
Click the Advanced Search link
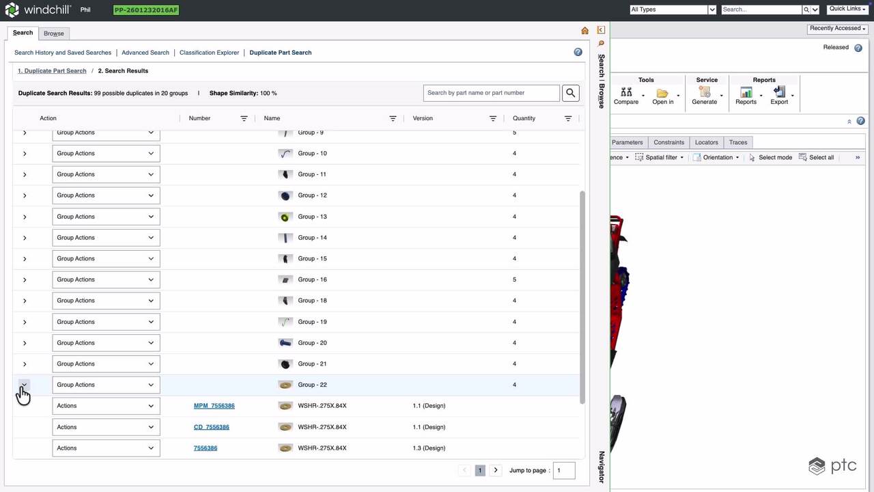point(145,53)
